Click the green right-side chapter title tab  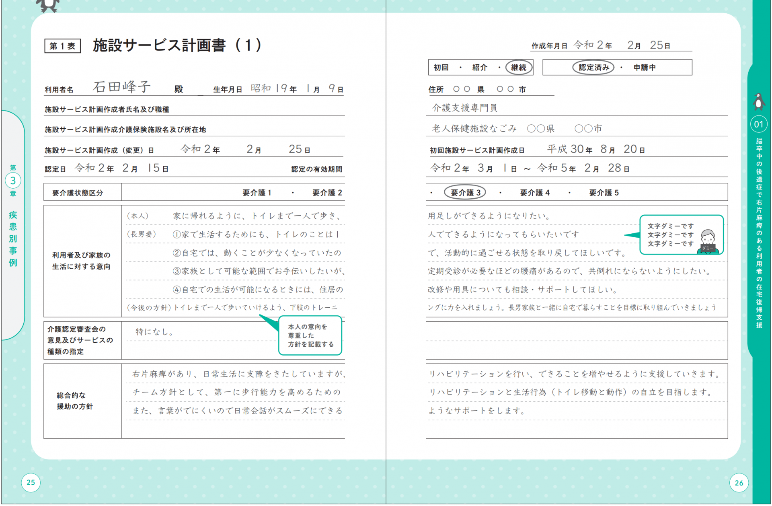[759, 233]
